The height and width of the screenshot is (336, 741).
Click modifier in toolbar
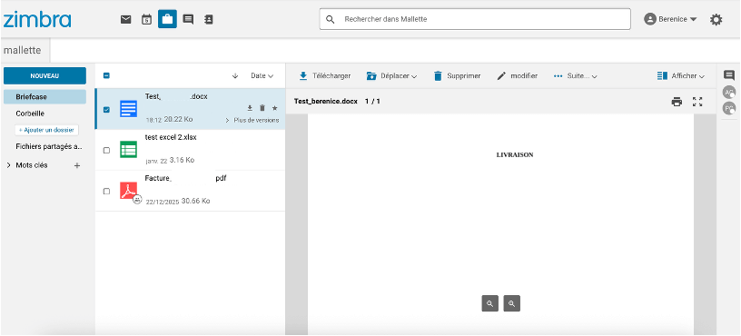pos(518,76)
